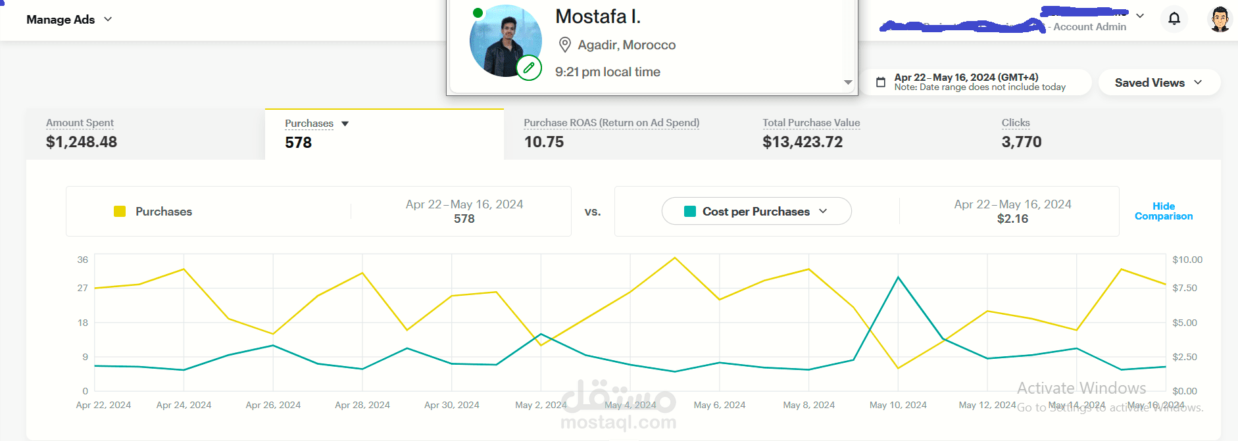Click the green edit pencil on profile photo
1238x441 pixels.
(x=529, y=68)
